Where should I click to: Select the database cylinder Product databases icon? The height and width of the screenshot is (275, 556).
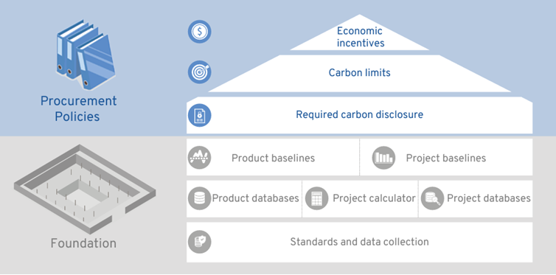click(199, 198)
